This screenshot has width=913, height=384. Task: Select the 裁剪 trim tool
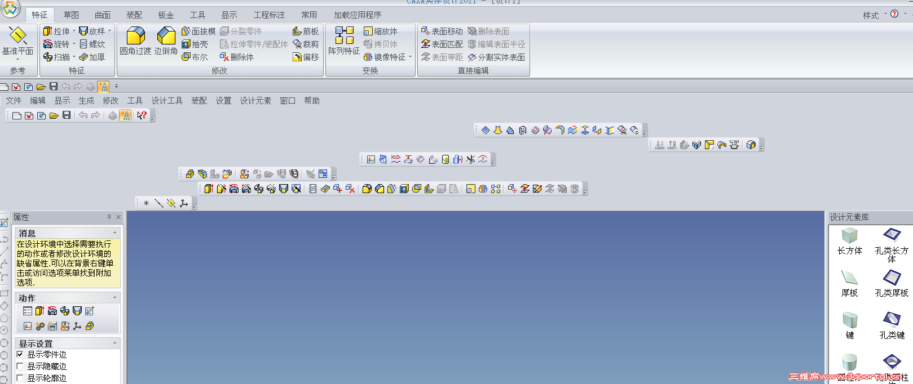pos(306,44)
